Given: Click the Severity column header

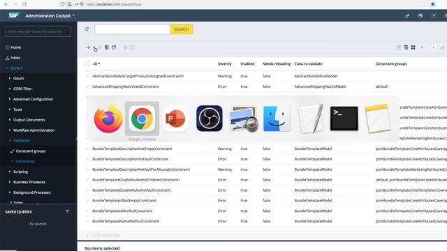Looking at the screenshot, I should (225, 63).
